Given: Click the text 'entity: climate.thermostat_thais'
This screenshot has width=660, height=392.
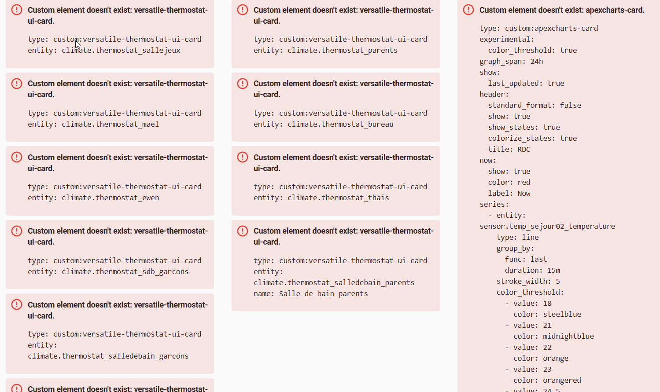Looking at the screenshot, I should pyautogui.click(x=321, y=198).
